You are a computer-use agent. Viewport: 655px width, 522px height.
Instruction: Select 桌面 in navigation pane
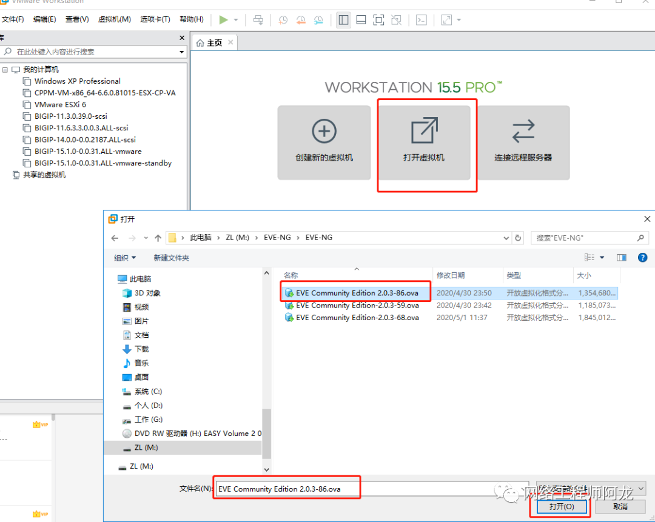click(136, 377)
